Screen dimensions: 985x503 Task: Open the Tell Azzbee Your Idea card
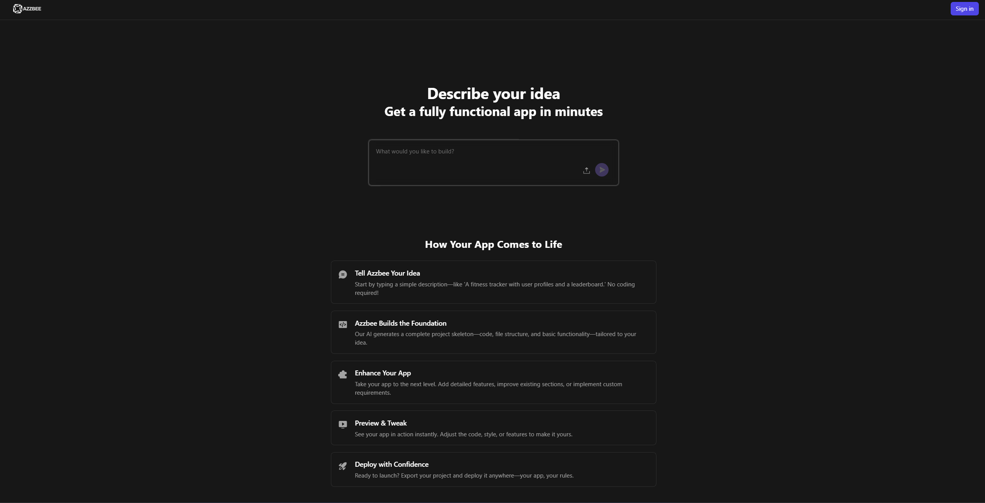click(x=493, y=282)
